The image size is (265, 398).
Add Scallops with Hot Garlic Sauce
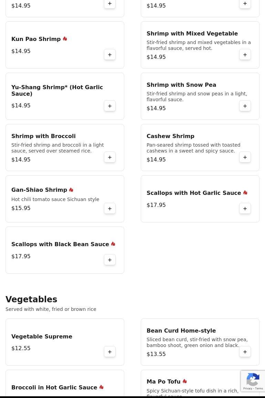(245, 208)
